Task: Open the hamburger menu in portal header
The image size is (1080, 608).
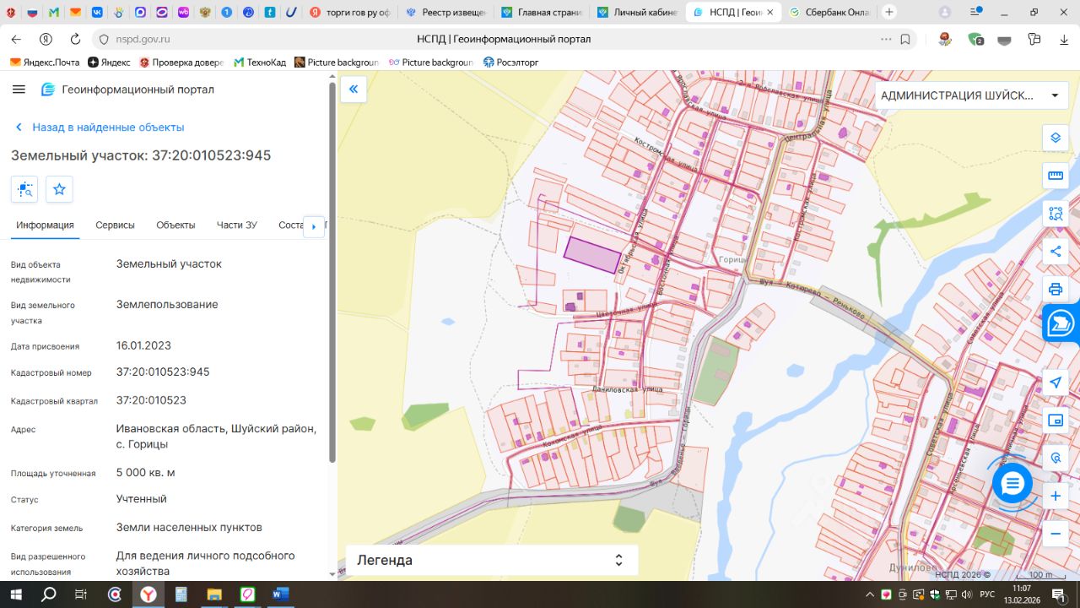Action: 19,90
